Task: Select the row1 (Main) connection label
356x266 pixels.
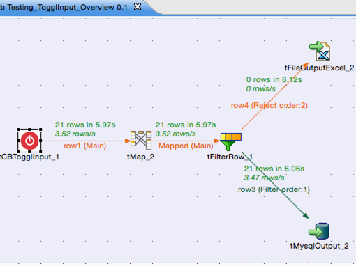Action: tap(84, 146)
